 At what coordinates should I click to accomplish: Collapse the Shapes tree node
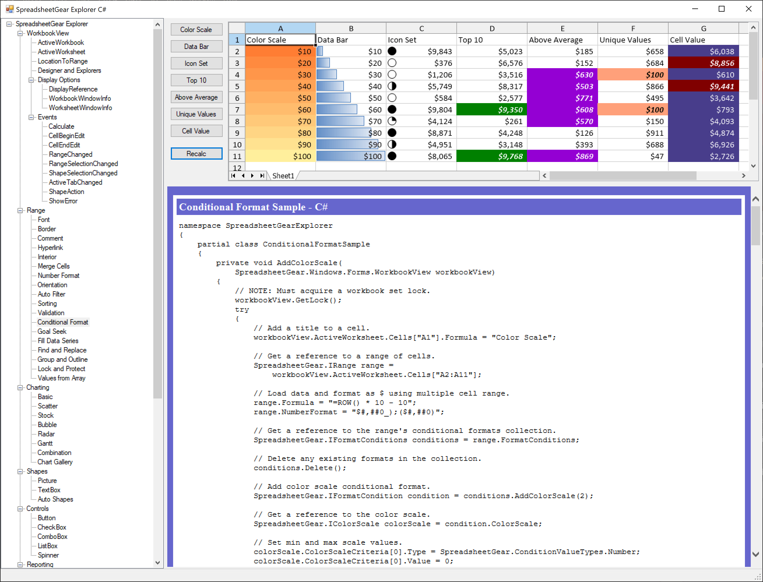(20, 471)
